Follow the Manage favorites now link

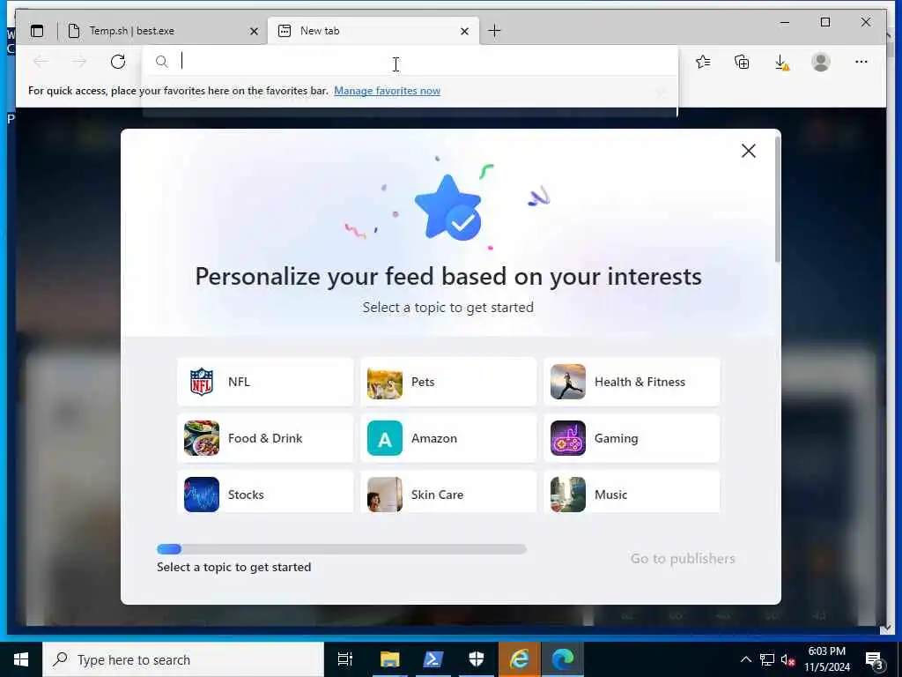(388, 91)
